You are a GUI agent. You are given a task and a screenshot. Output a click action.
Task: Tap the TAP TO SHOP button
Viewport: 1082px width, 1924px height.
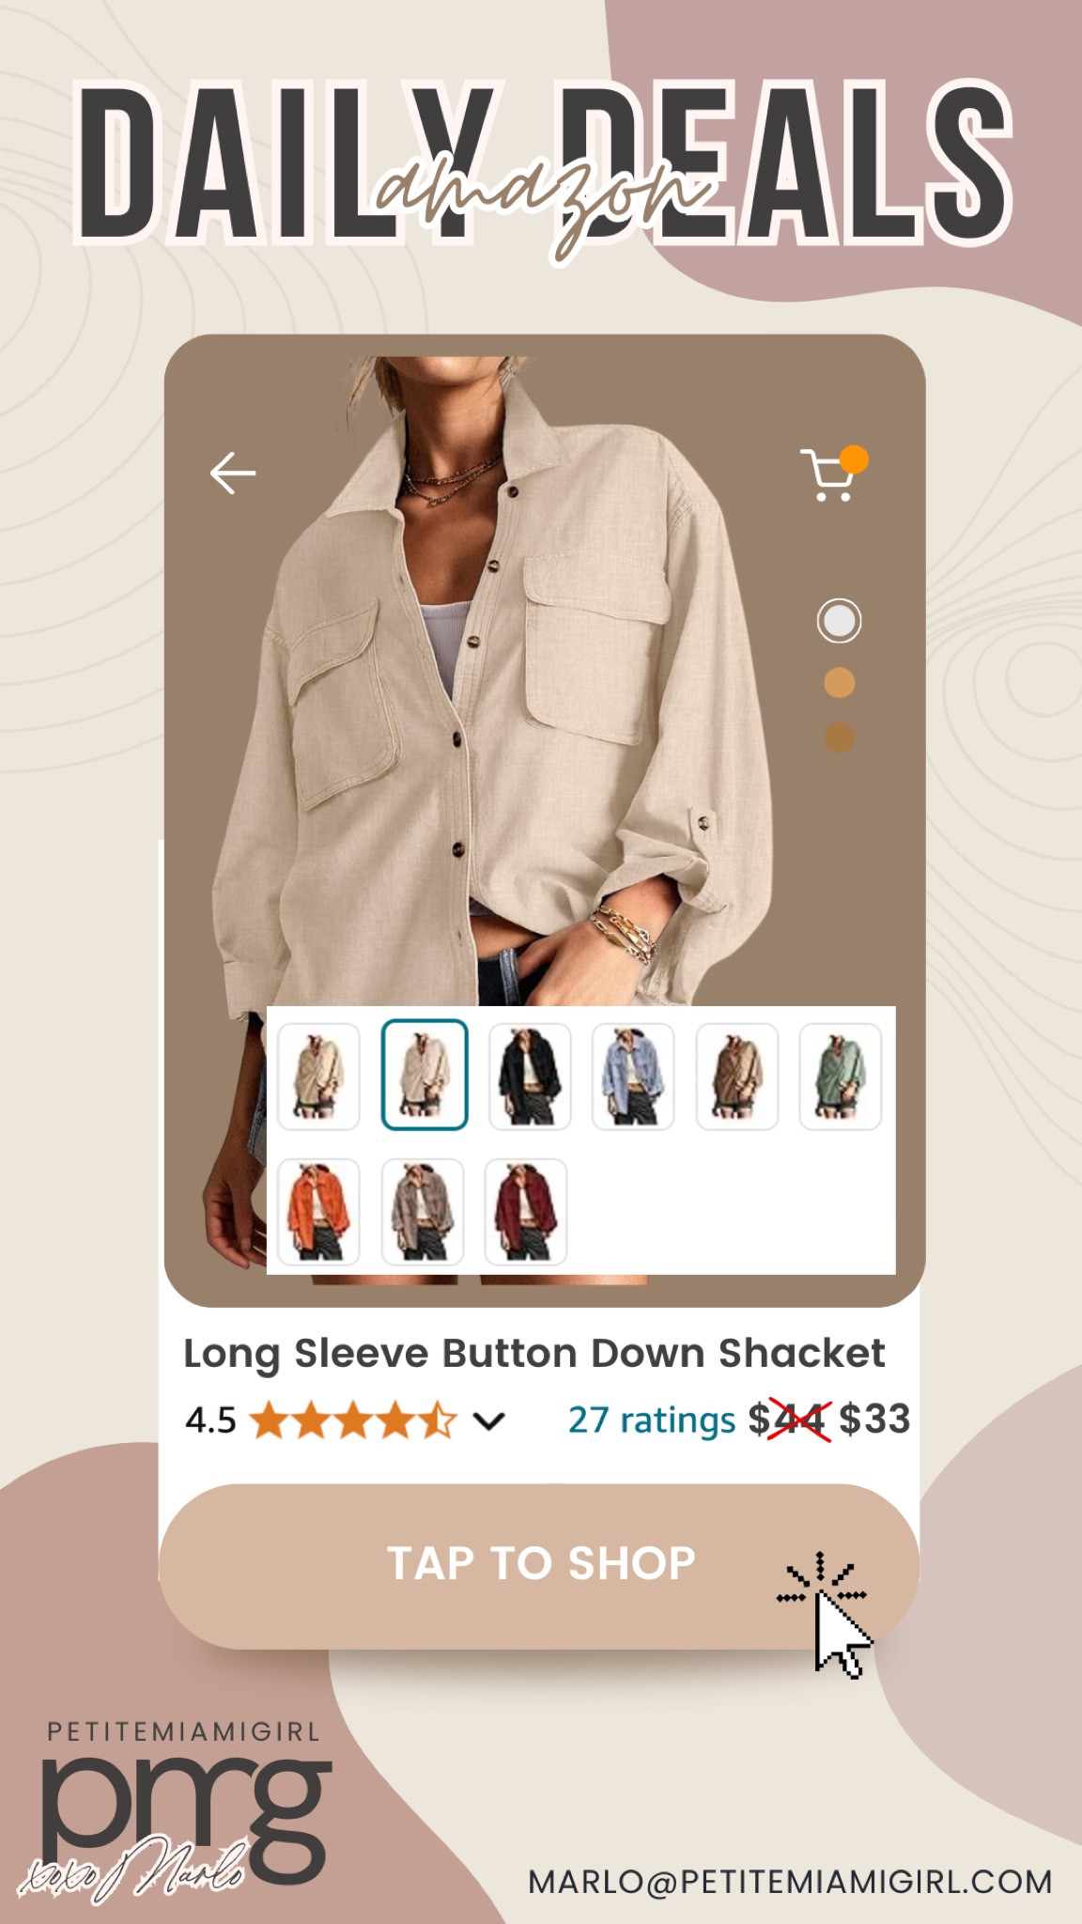pos(539,1566)
